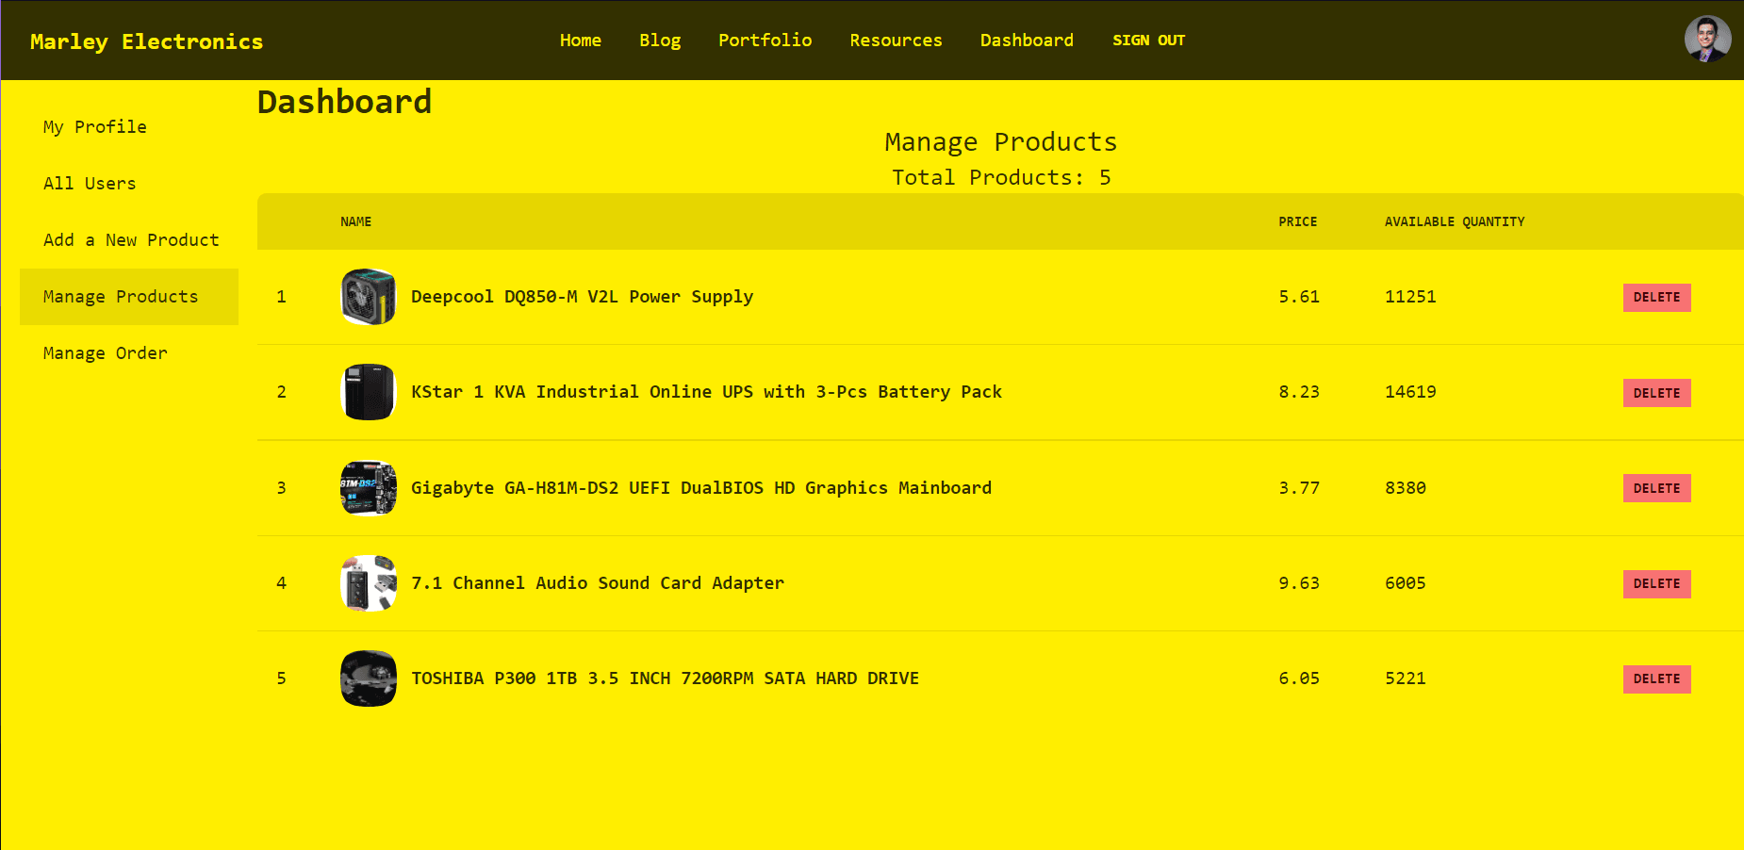Click the NAME column header

click(355, 222)
